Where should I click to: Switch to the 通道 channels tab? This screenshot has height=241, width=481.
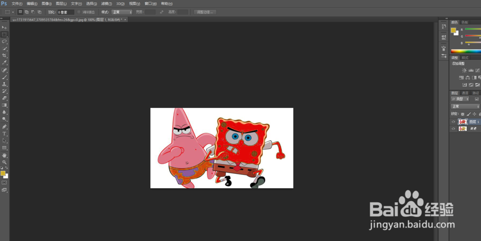tap(465, 93)
